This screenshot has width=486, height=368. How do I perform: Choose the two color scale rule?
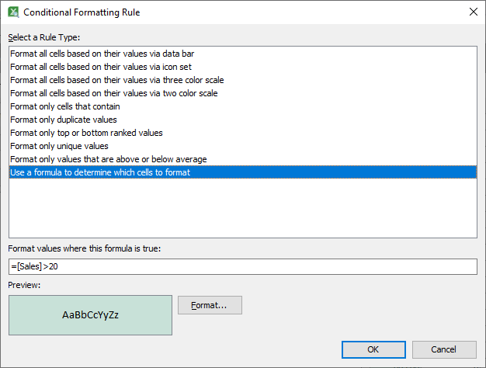coord(243,93)
